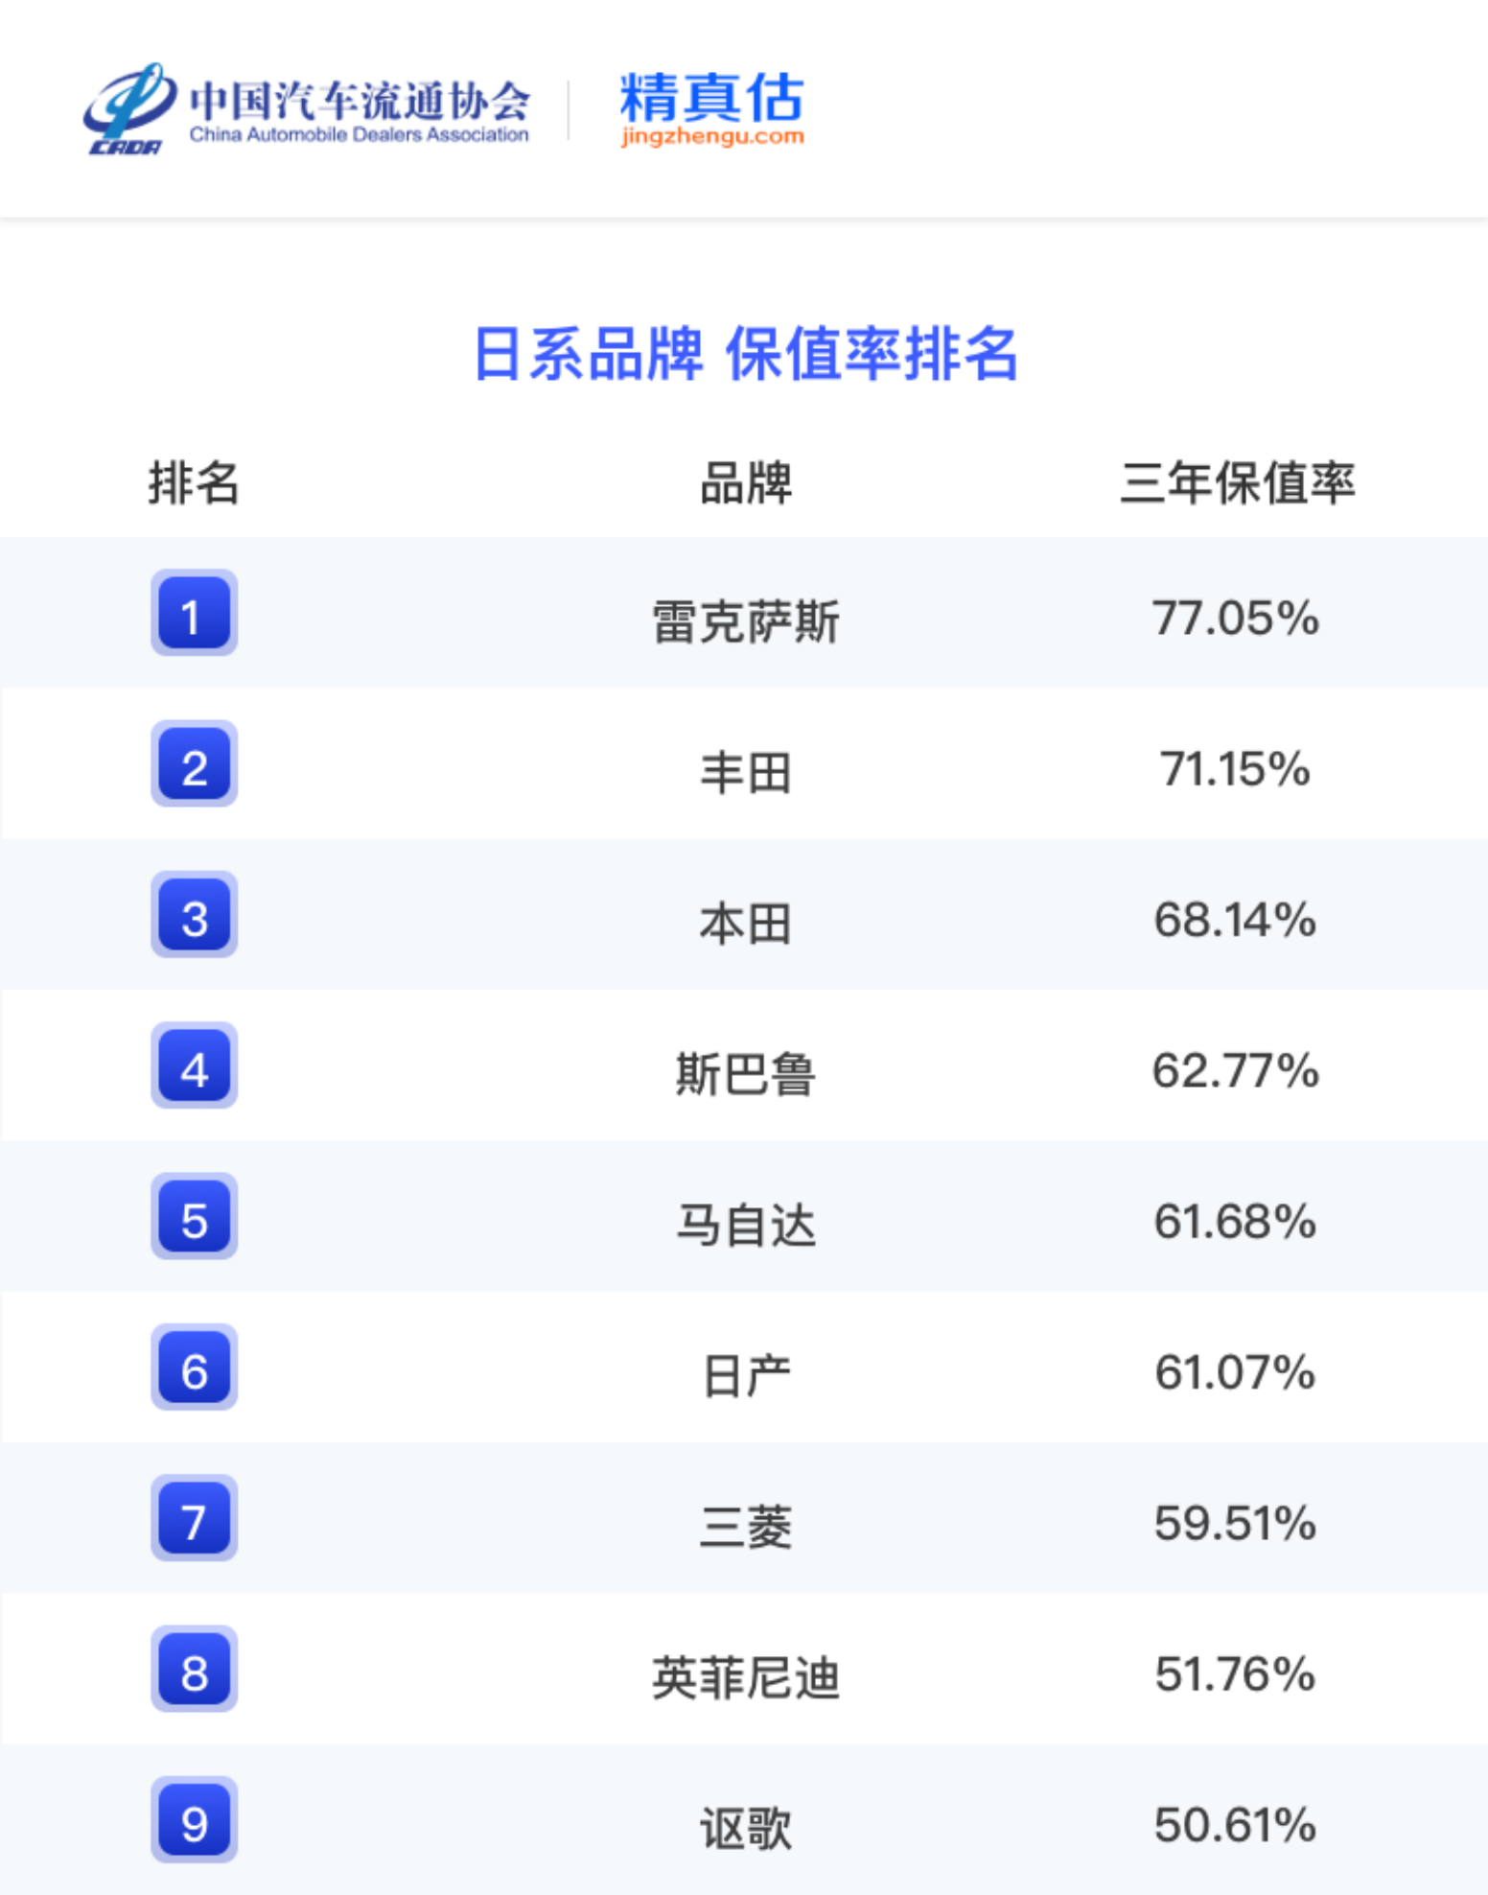Select the rank 1 badge
1488x1895 pixels.
pos(194,613)
